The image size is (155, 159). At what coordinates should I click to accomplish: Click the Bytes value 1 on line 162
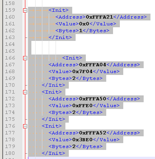[81, 31]
